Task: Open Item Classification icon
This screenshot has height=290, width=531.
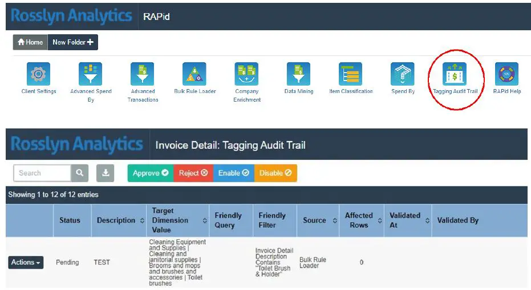Action: click(x=351, y=74)
